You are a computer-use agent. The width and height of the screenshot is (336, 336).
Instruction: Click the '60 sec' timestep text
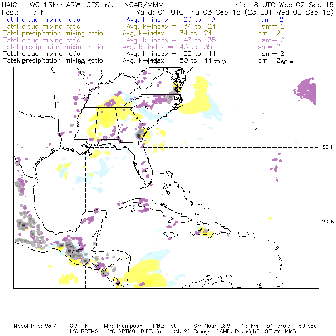coord(307,326)
